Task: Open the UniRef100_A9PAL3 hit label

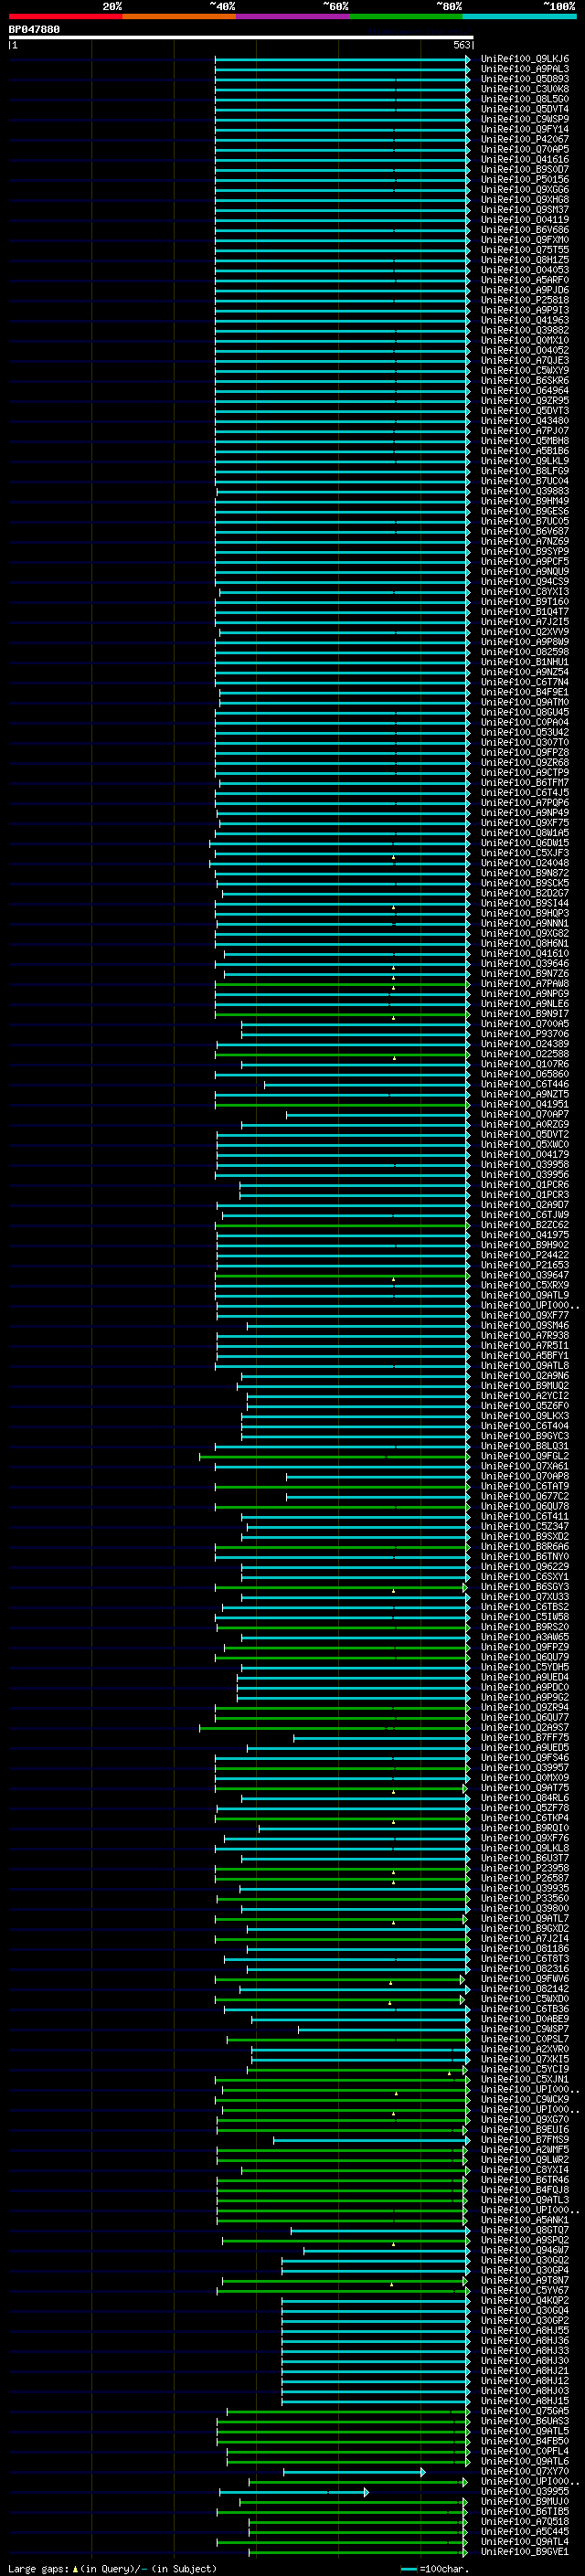Action: 525,69
